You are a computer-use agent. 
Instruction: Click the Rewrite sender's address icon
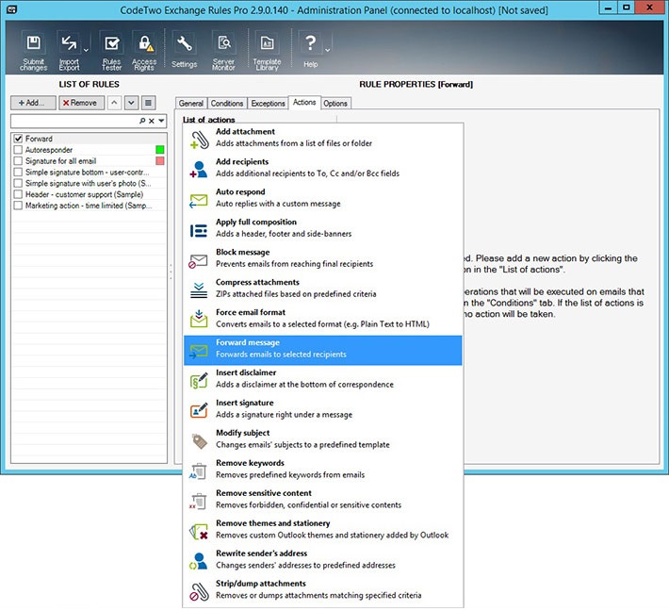coord(199,561)
